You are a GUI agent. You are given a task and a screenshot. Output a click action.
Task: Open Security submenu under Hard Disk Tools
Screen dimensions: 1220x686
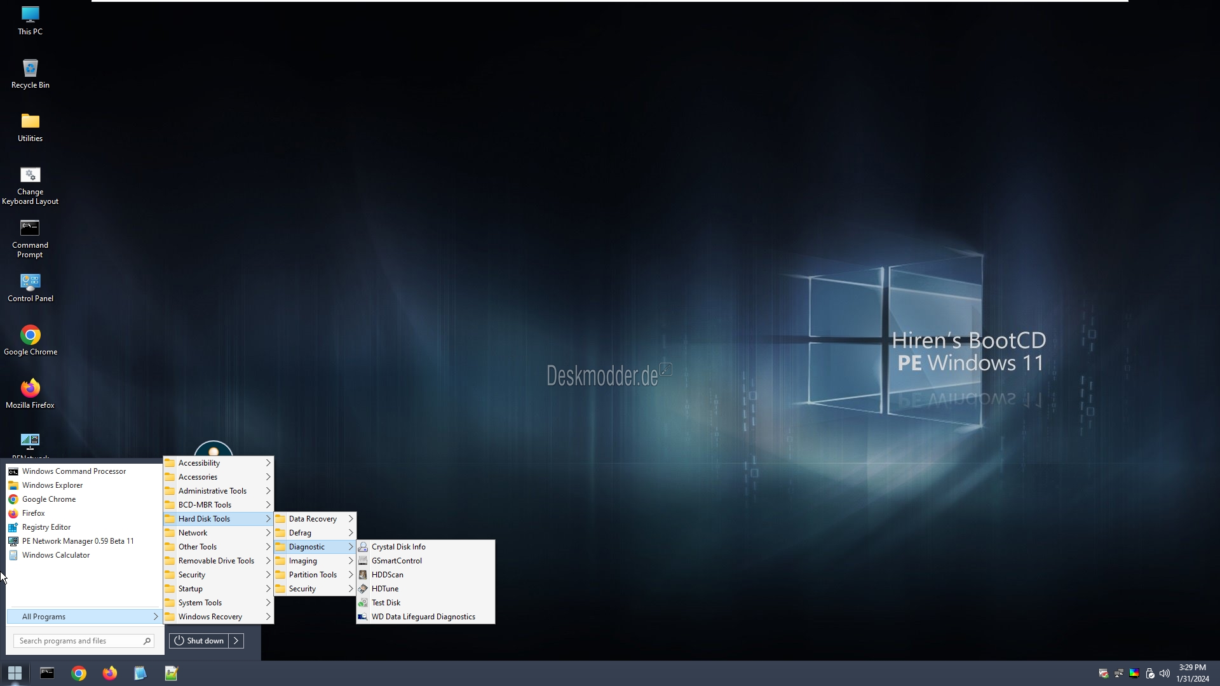(315, 589)
